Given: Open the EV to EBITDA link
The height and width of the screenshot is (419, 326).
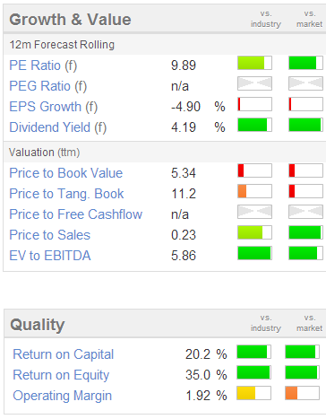Looking at the screenshot, I should (x=50, y=256).
